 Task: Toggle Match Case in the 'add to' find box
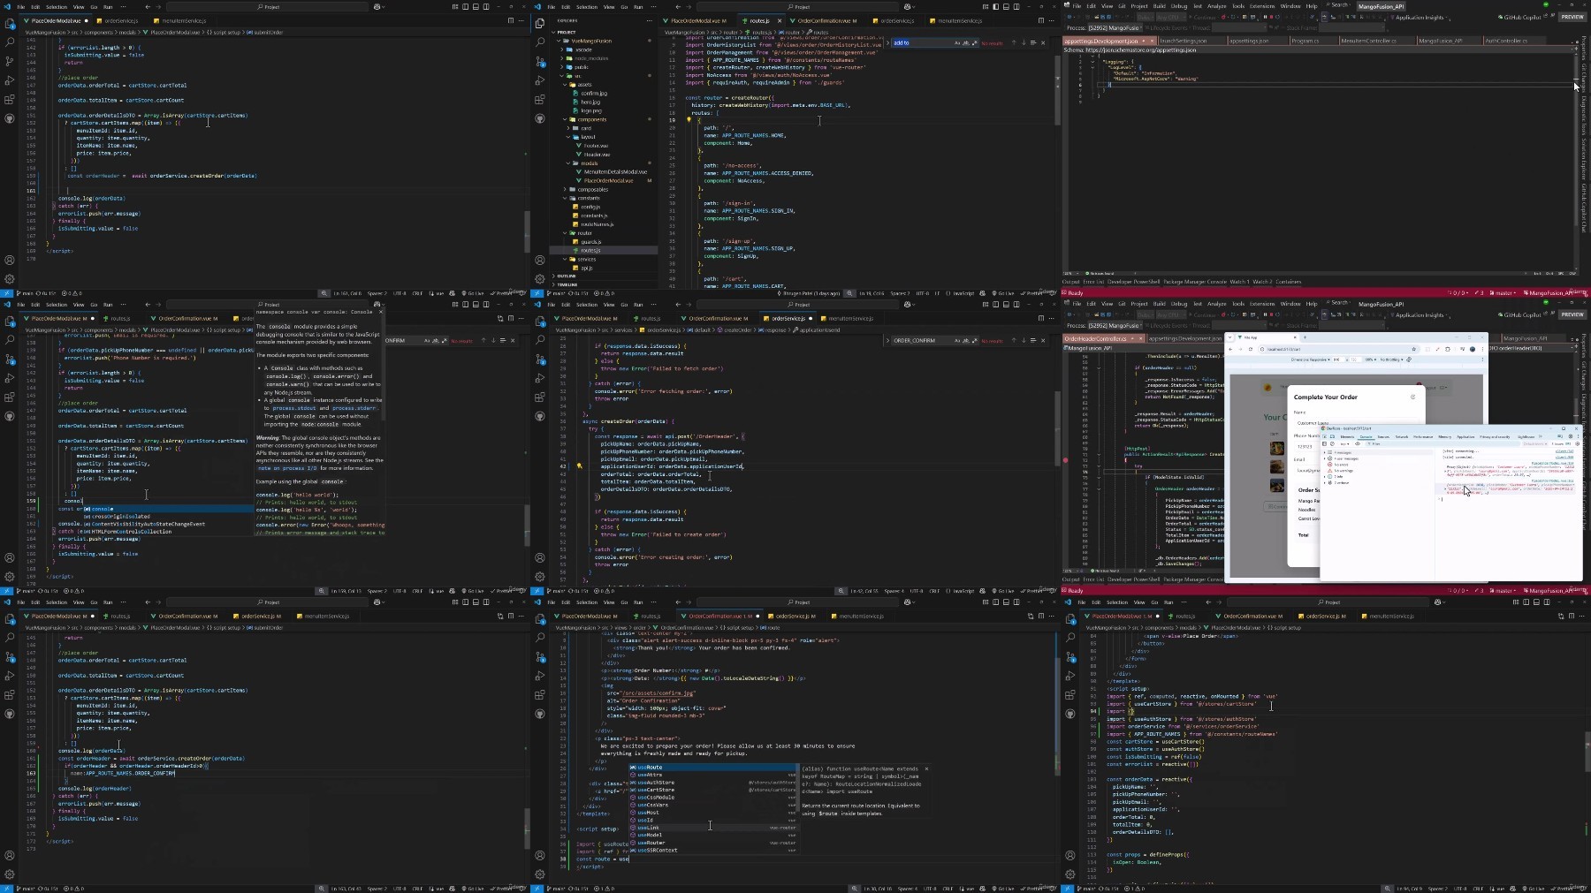(x=957, y=42)
